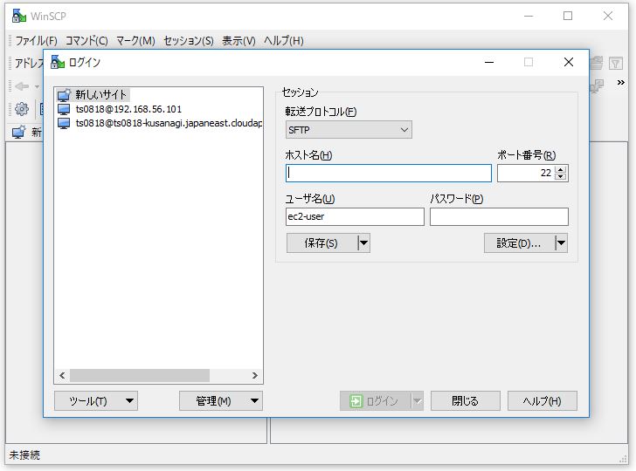Click the パスワード input field
Screen dimensions: 636x471
pyautogui.click(x=499, y=216)
